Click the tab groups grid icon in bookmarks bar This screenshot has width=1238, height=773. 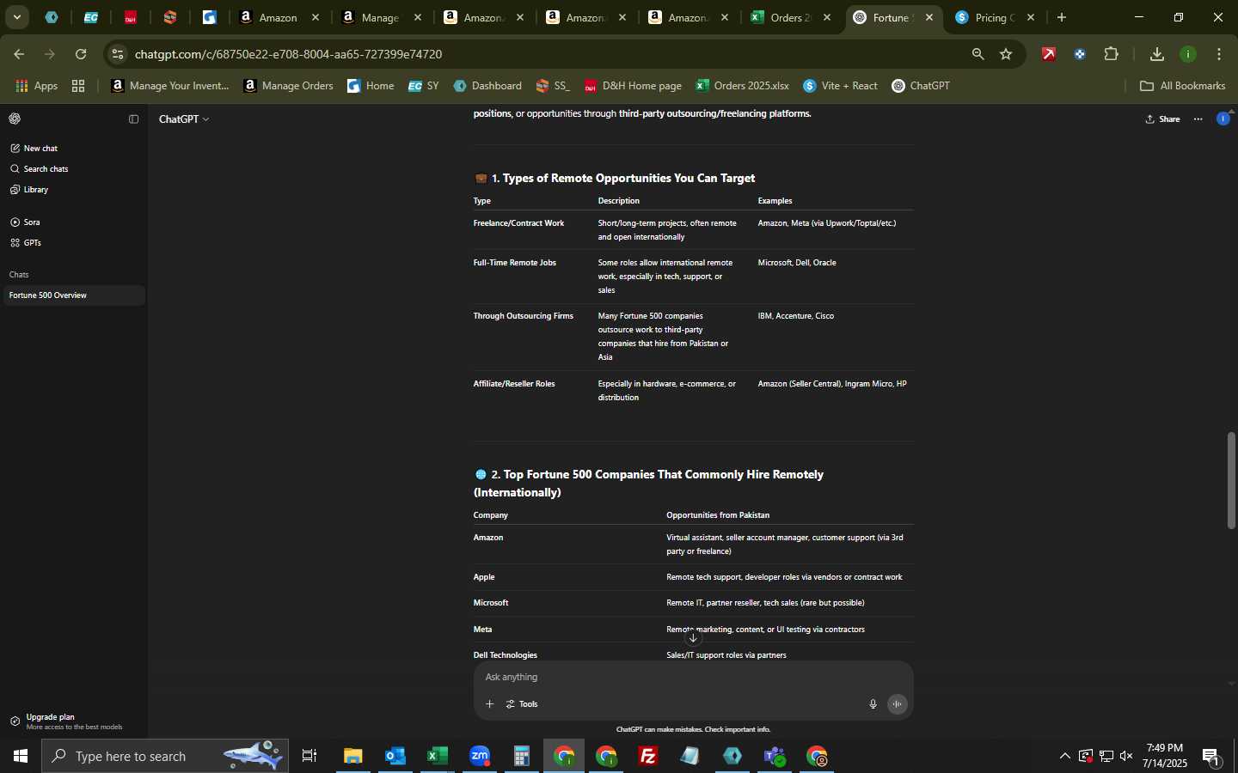[78, 86]
